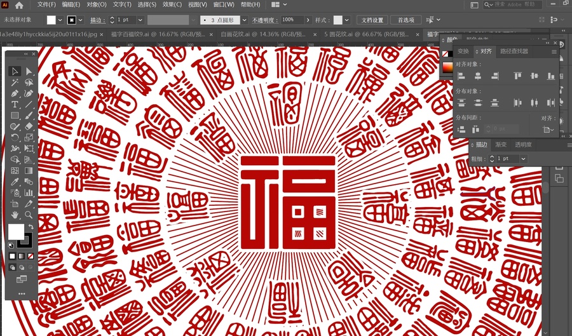This screenshot has height=336, width=572.
Task: Click vertical align top icon
Action: click(x=517, y=76)
